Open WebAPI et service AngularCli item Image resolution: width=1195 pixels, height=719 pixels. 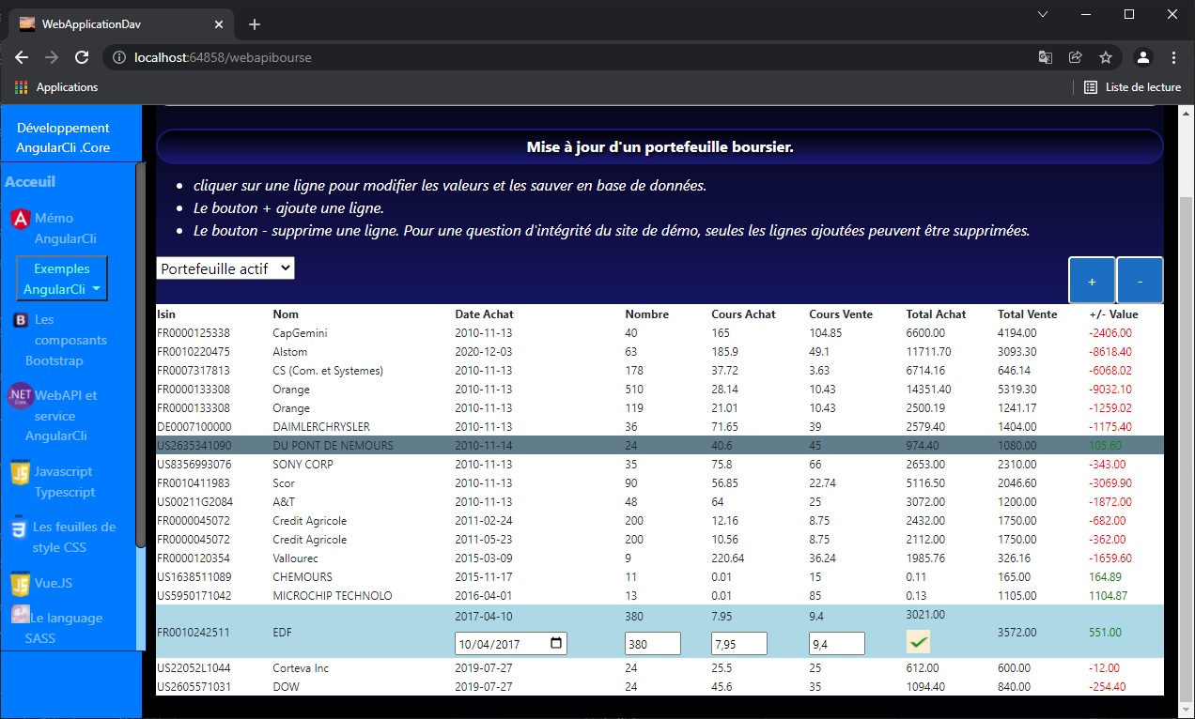(x=62, y=416)
